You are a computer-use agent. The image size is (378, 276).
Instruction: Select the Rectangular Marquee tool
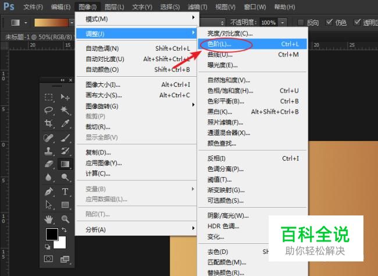click(x=49, y=97)
